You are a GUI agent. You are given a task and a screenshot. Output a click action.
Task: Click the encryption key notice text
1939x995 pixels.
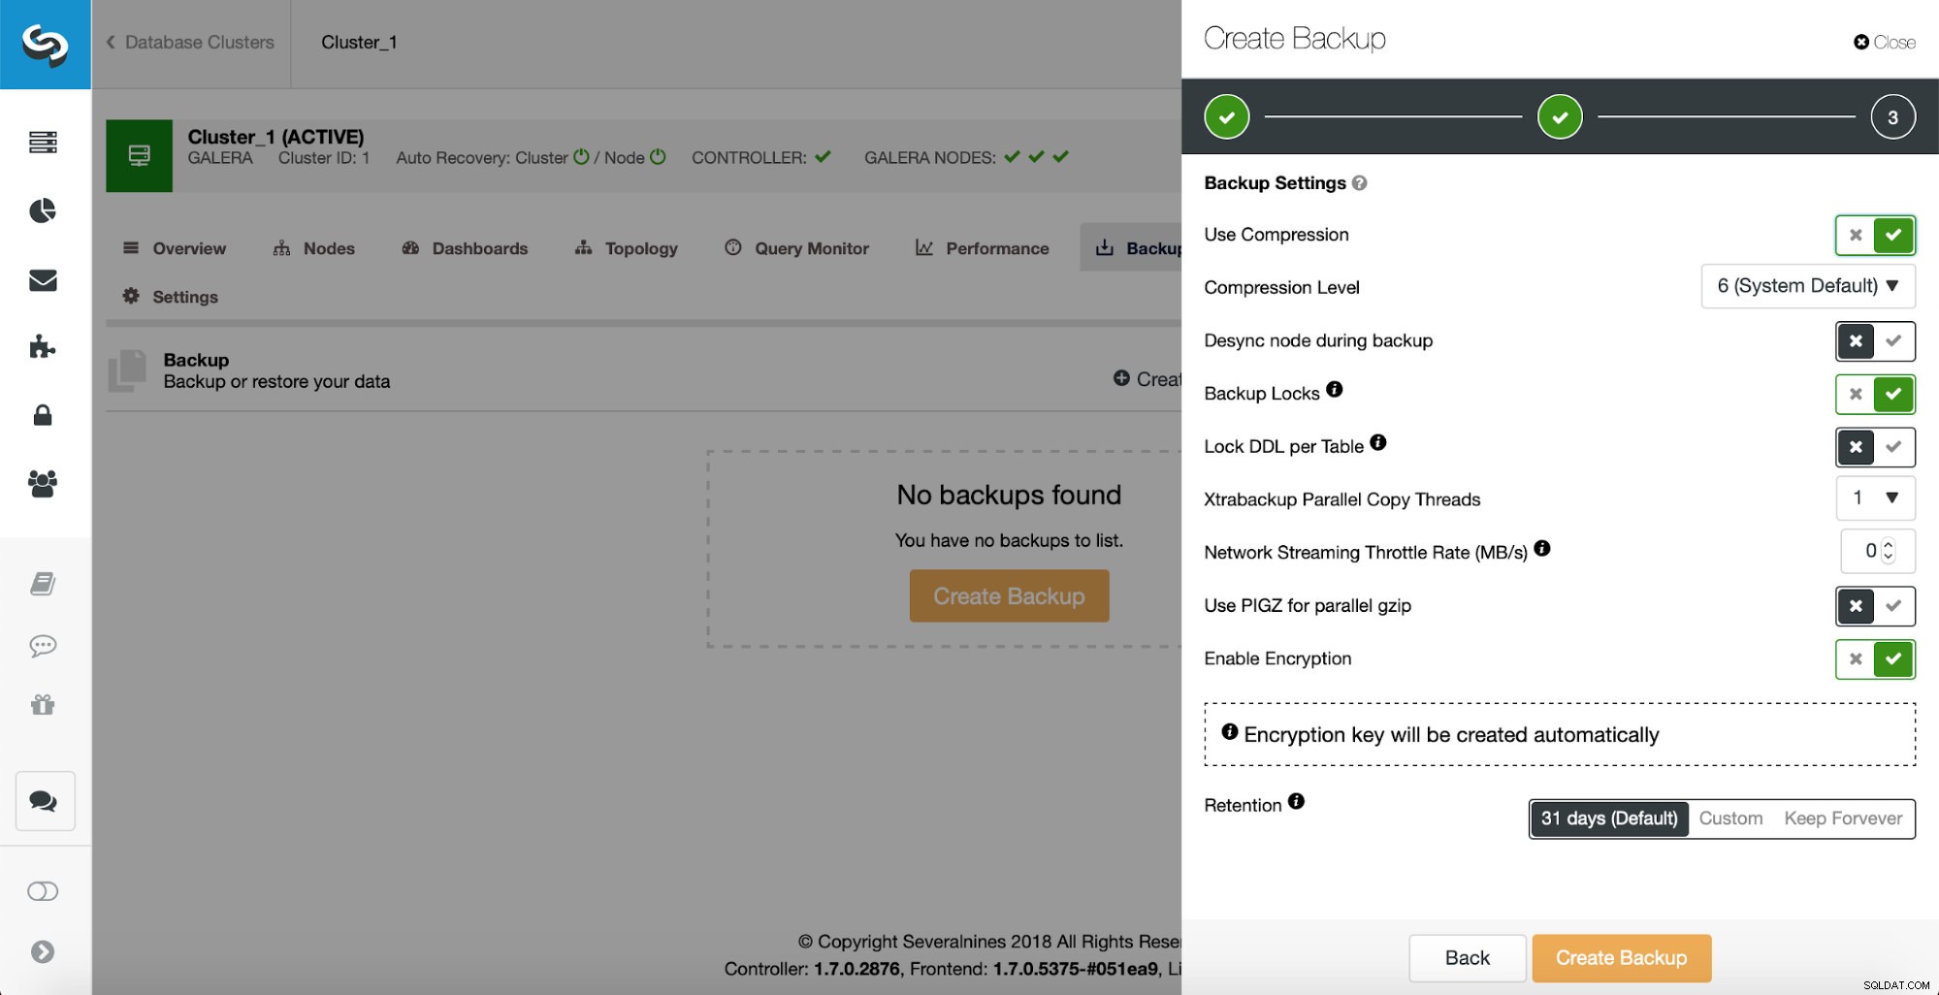[x=1451, y=735]
